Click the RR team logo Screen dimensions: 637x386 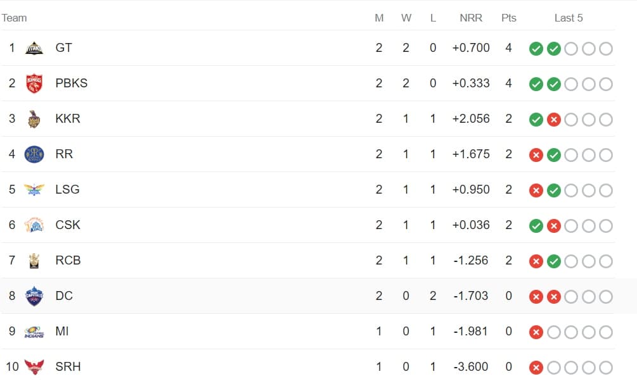pos(34,154)
